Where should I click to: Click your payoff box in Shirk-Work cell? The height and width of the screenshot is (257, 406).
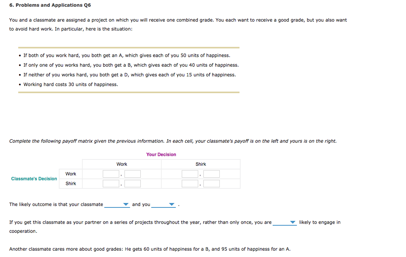132,183
